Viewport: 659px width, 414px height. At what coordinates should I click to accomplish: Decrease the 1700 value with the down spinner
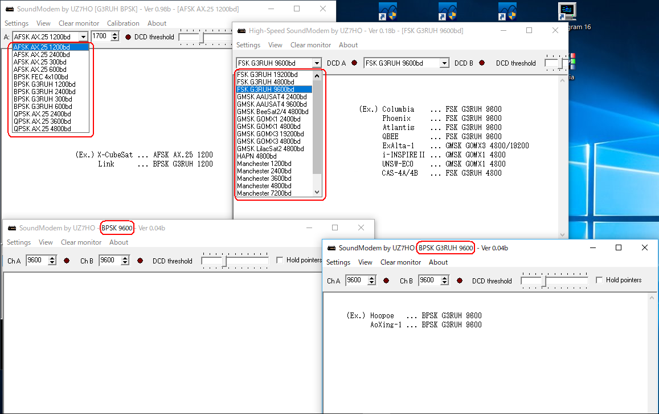tap(115, 39)
